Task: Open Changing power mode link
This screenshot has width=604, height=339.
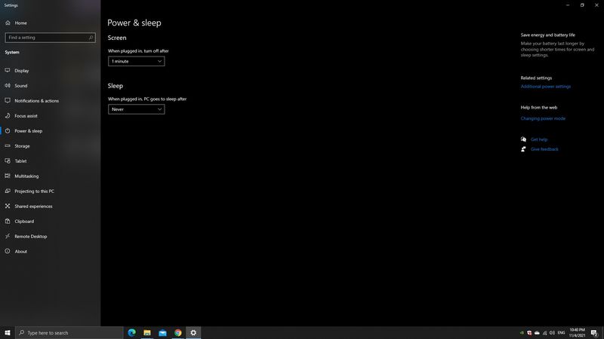Action: coord(543,118)
